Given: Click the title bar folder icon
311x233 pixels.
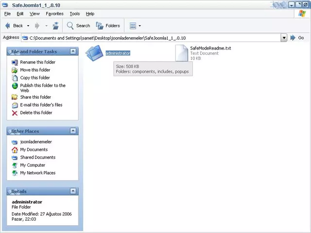Looking at the screenshot, I should pos(5,5).
